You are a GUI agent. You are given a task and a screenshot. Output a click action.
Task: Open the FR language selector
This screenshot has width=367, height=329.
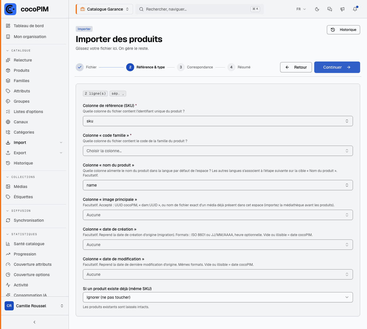[x=301, y=9]
